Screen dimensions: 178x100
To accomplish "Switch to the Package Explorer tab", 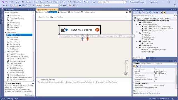I will coord(88,12).
